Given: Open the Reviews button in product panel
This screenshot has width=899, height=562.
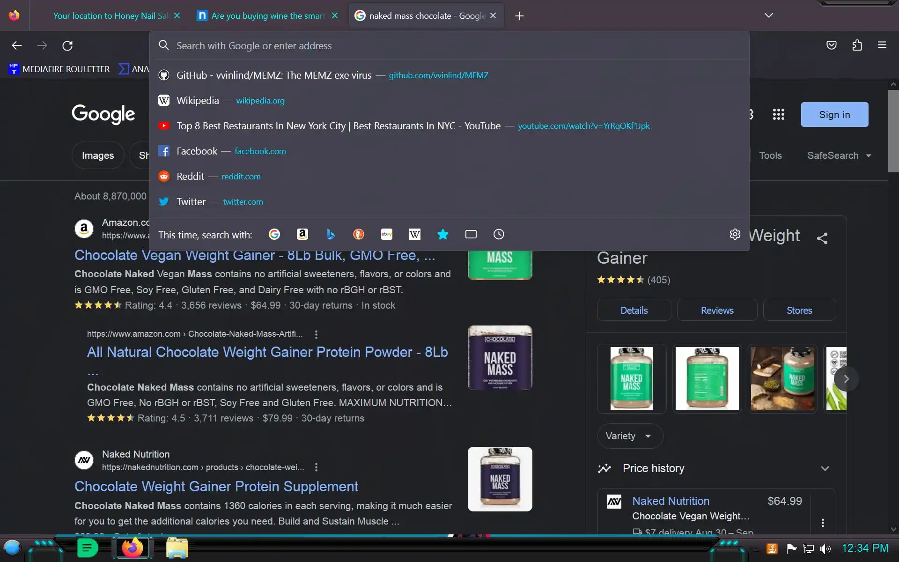Looking at the screenshot, I should pyautogui.click(x=717, y=311).
